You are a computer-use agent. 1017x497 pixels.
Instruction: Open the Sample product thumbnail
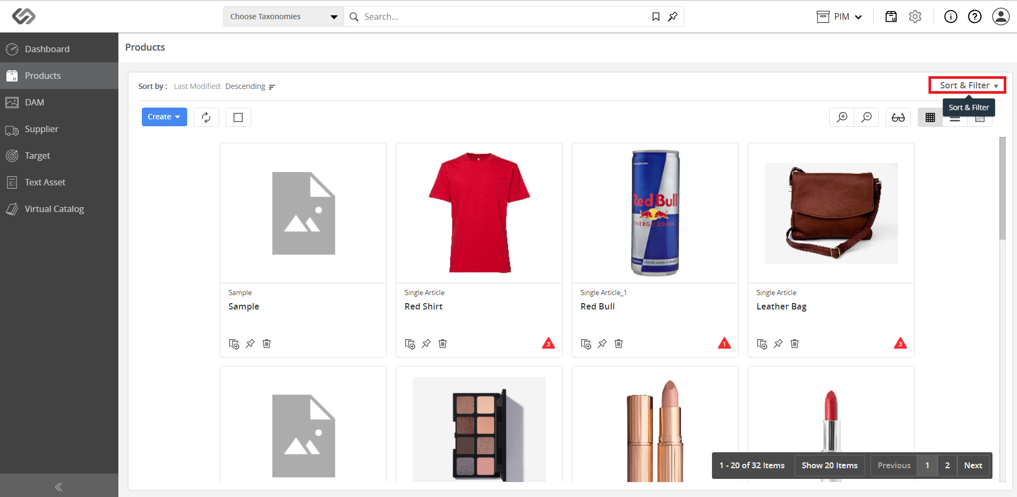pos(303,213)
